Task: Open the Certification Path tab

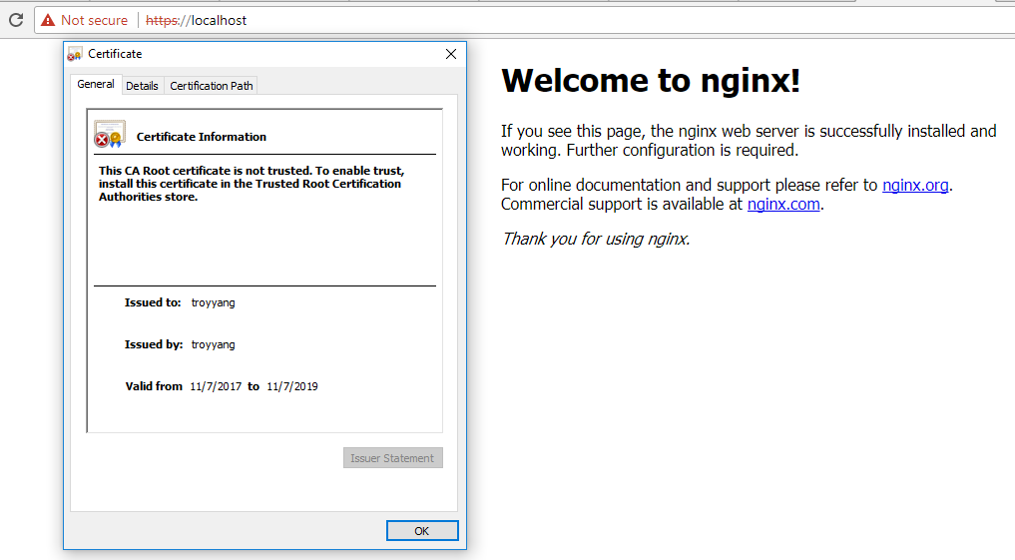Action: click(x=212, y=86)
